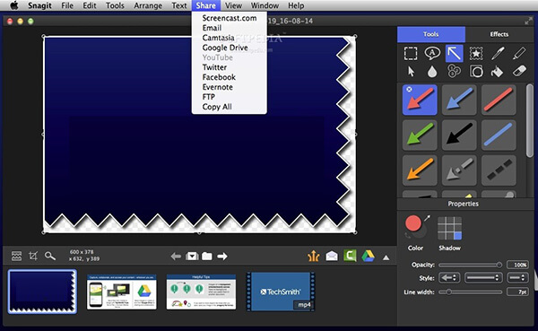Viewport: 538px width, 331px height.
Task: Share to Google Drive toolbar icon
Action: [x=369, y=257]
